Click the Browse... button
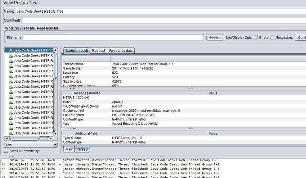306x178 pixels. [x=215, y=37]
